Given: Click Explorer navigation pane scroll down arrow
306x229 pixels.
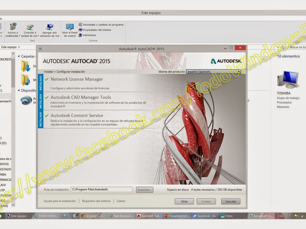Looking at the screenshot, I should pos(13,205).
